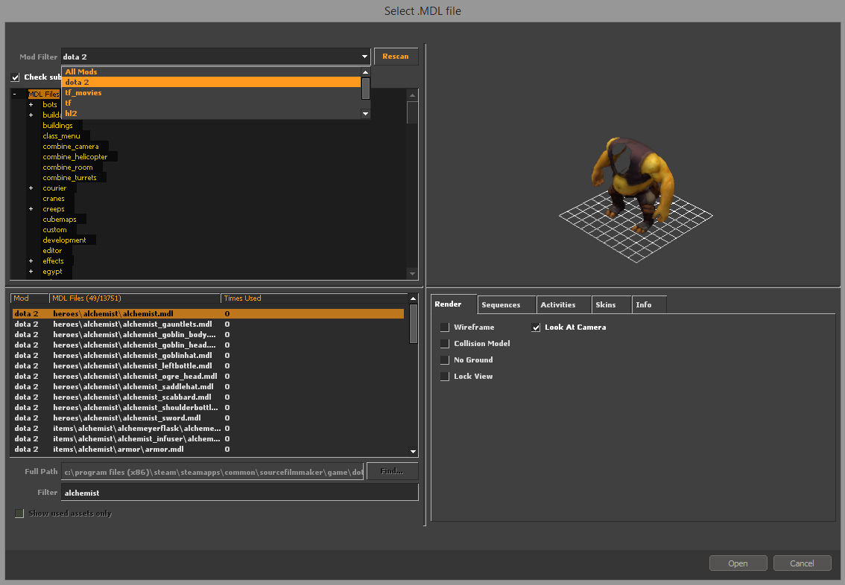
Task: Expand the bots folder
Action: coord(31,104)
